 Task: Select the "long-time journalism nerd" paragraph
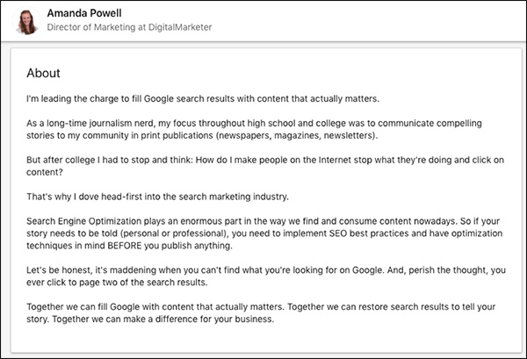254,129
